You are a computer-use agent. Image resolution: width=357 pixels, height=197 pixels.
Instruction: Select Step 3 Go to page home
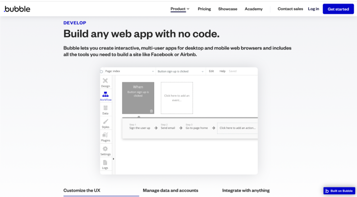pyautogui.click(x=197, y=127)
